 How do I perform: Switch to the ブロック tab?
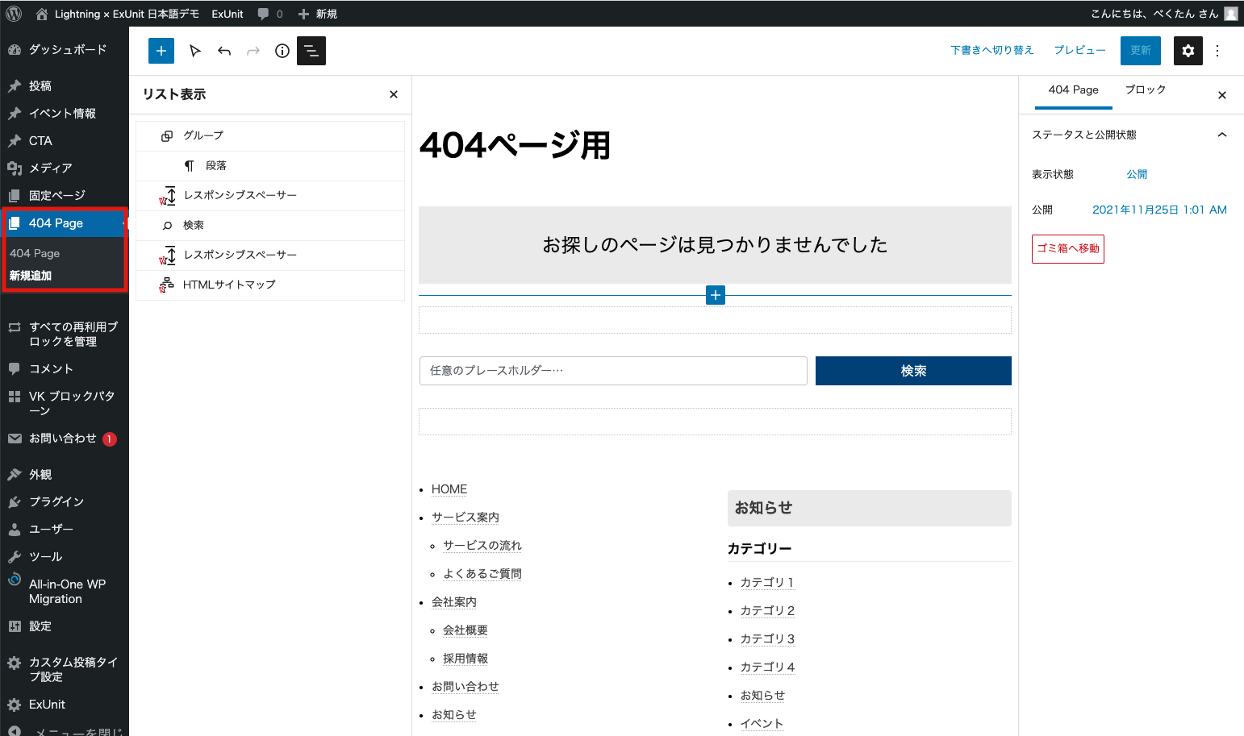coord(1145,90)
